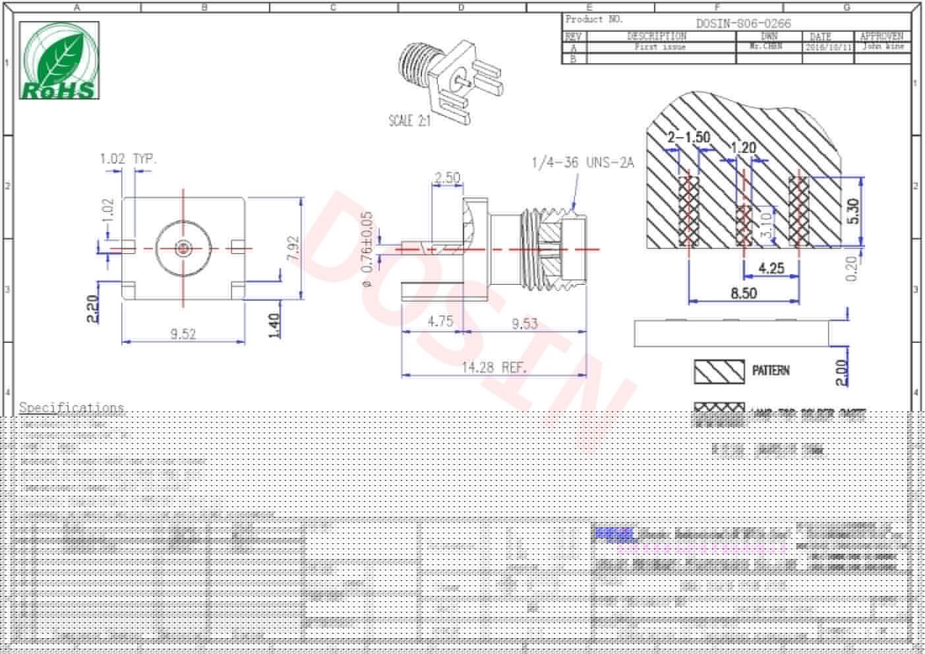Click the 2.50 dimension label
The height and width of the screenshot is (654, 925).
tap(447, 178)
